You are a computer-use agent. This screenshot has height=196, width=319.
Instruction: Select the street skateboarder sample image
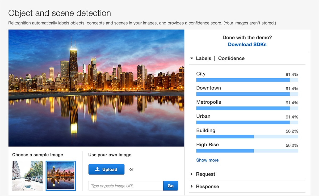point(27,176)
